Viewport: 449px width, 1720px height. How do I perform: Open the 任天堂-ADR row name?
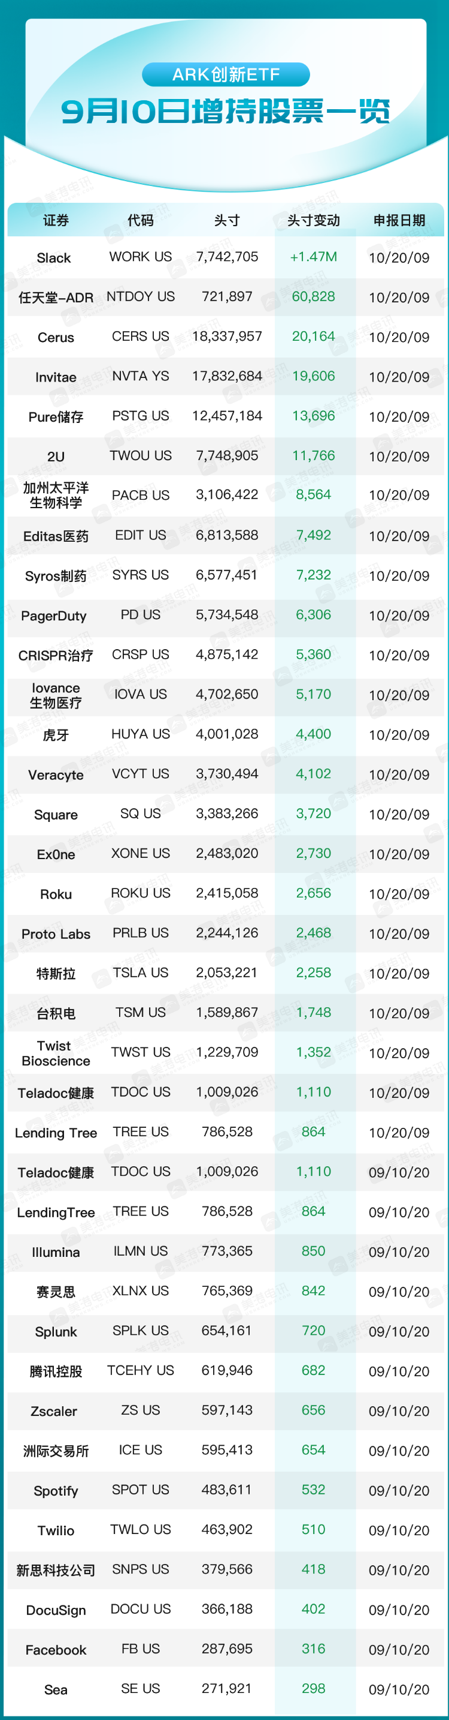pyautogui.click(x=56, y=298)
